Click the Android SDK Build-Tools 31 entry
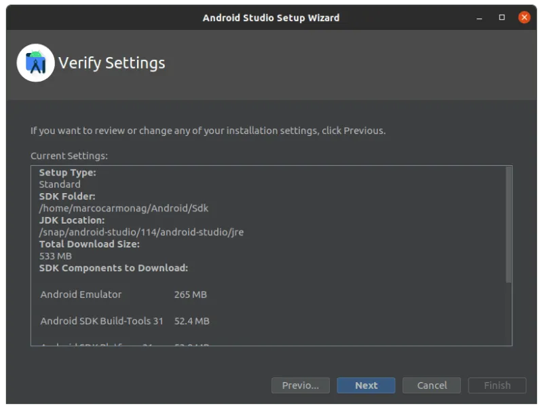Screen dimensions: 543x410 pyautogui.click(x=102, y=321)
